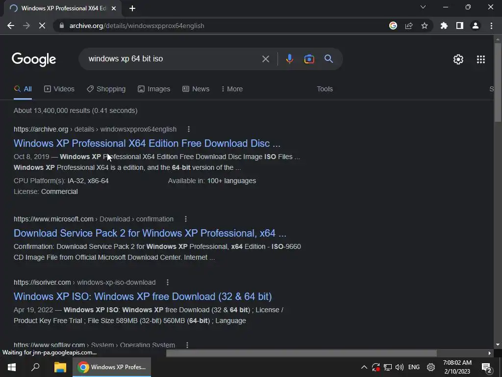The height and width of the screenshot is (377, 502).
Task: Click the Google icon in address bar
Action: pos(393,26)
